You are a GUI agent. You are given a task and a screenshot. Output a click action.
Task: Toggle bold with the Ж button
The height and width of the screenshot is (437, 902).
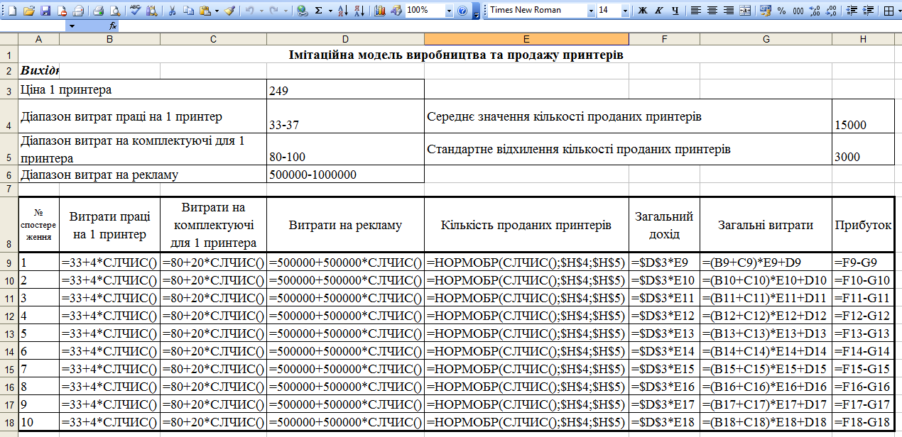coord(643,11)
